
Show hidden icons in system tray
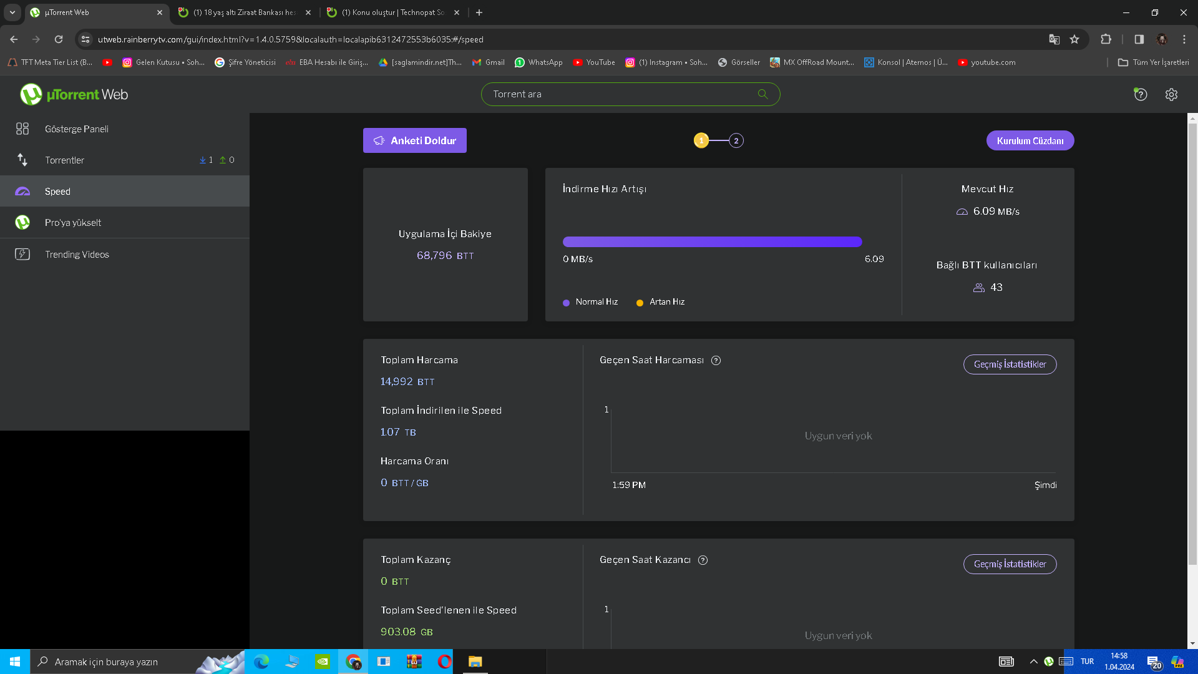click(1033, 662)
